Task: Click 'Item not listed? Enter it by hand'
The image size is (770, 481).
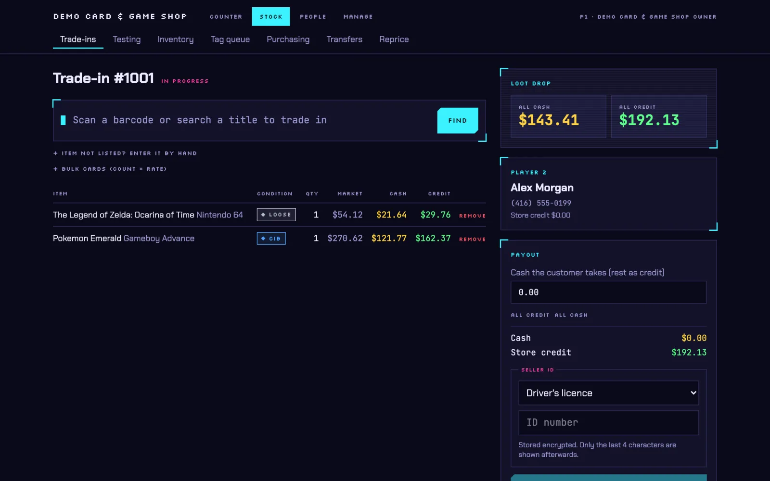Action: click(x=125, y=153)
